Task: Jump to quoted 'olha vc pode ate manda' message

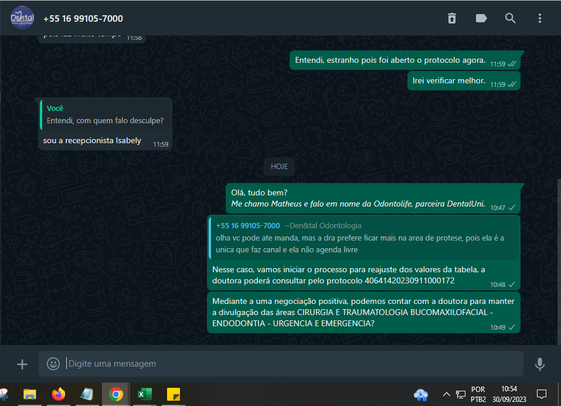Action: 364,238
